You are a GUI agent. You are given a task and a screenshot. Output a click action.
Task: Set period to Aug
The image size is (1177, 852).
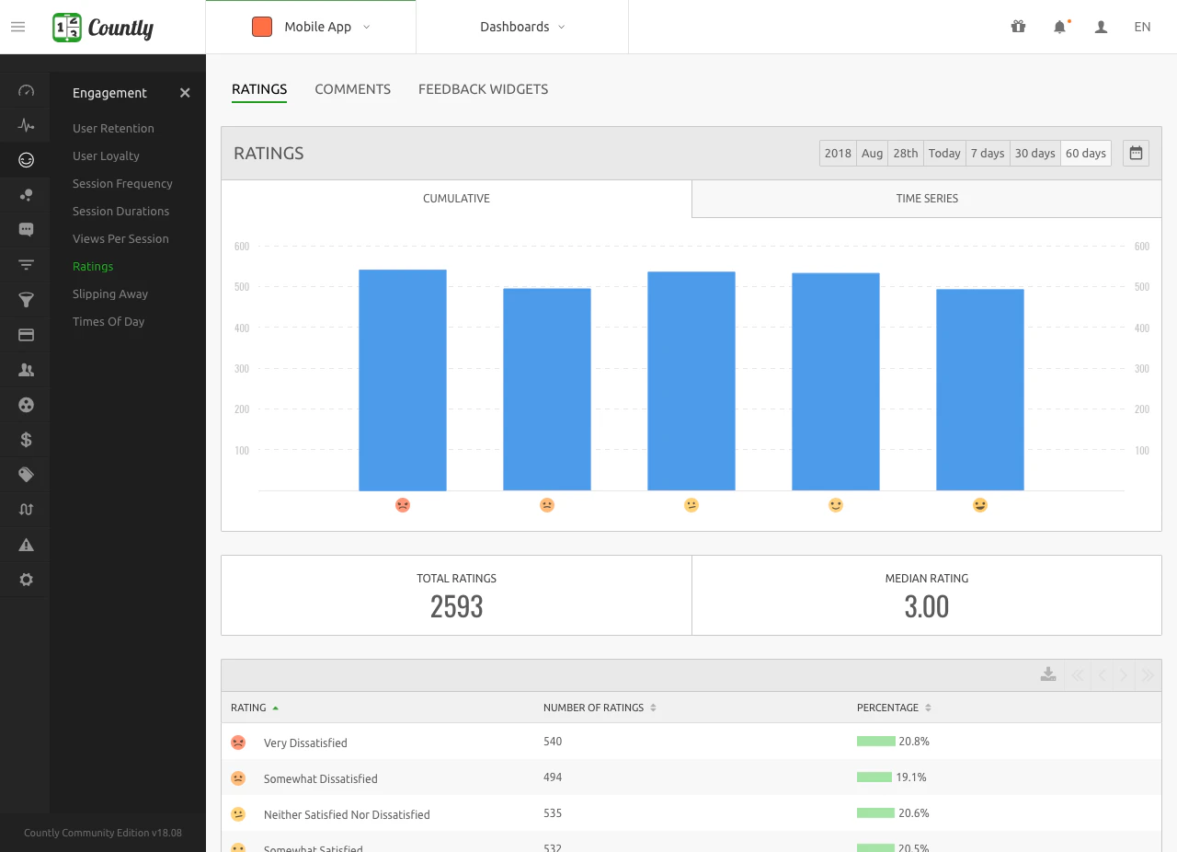[x=873, y=154]
